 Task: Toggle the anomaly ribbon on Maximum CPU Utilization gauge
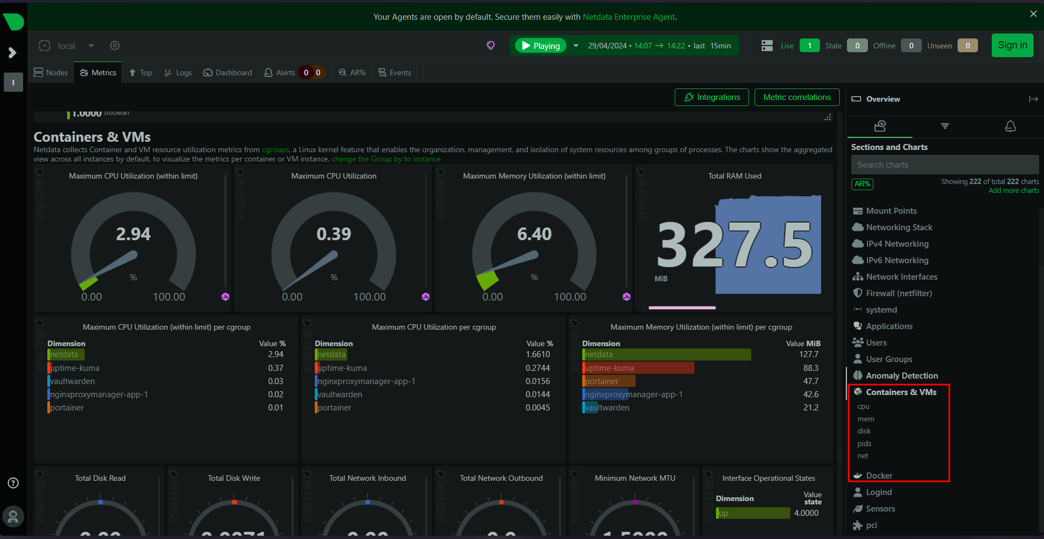tap(425, 296)
